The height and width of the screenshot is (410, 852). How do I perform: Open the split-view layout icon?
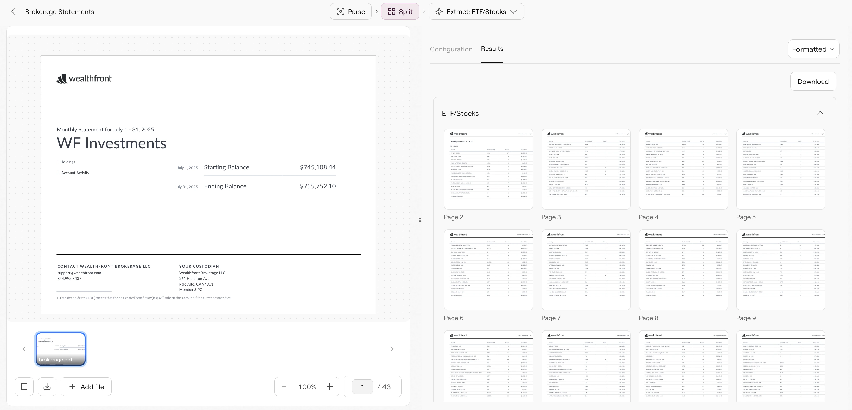click(24, 386)
